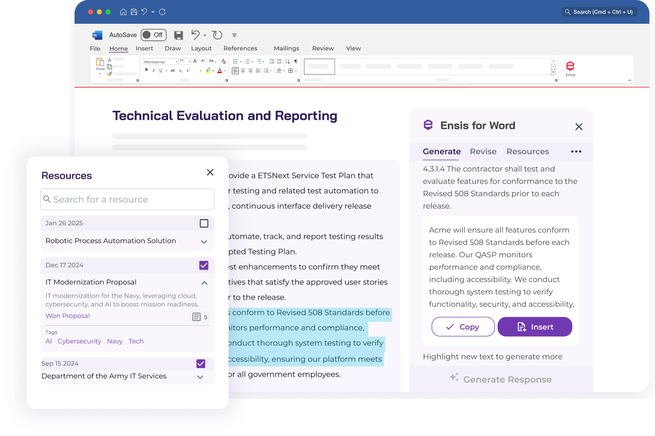
Task: Open the Ensis add-in ribbon icon
Action: coord(570,68)
